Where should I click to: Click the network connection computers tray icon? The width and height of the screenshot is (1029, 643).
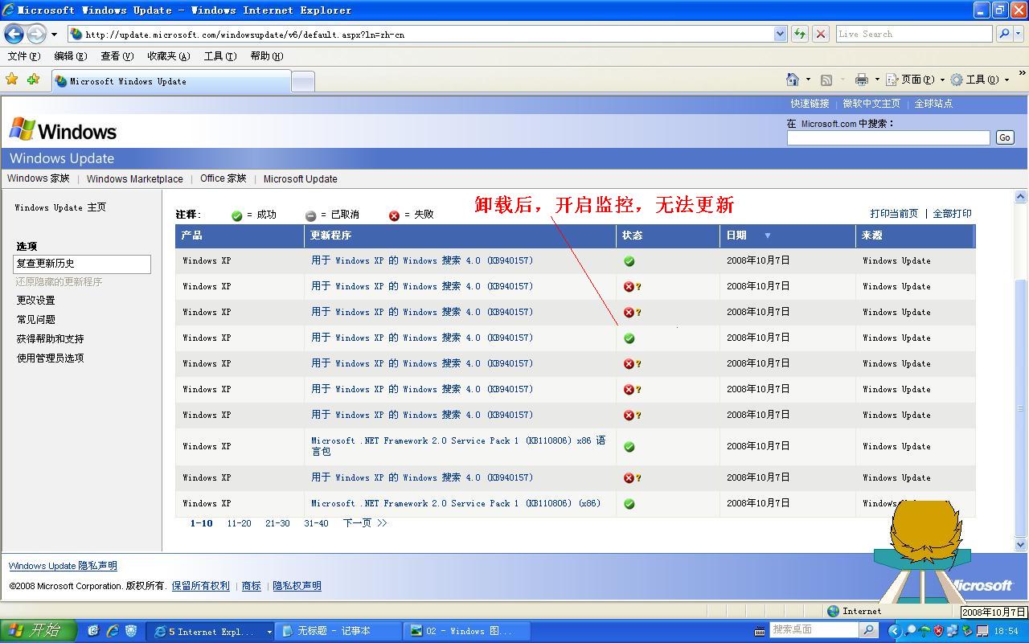(953, 631)
